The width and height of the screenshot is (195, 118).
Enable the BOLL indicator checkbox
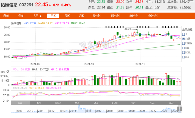tap(184, 53)
